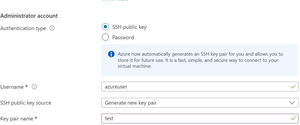Select the SSH public key radio button
The height and width of the screenshot is (125, 300).
(x=105, y=27)
